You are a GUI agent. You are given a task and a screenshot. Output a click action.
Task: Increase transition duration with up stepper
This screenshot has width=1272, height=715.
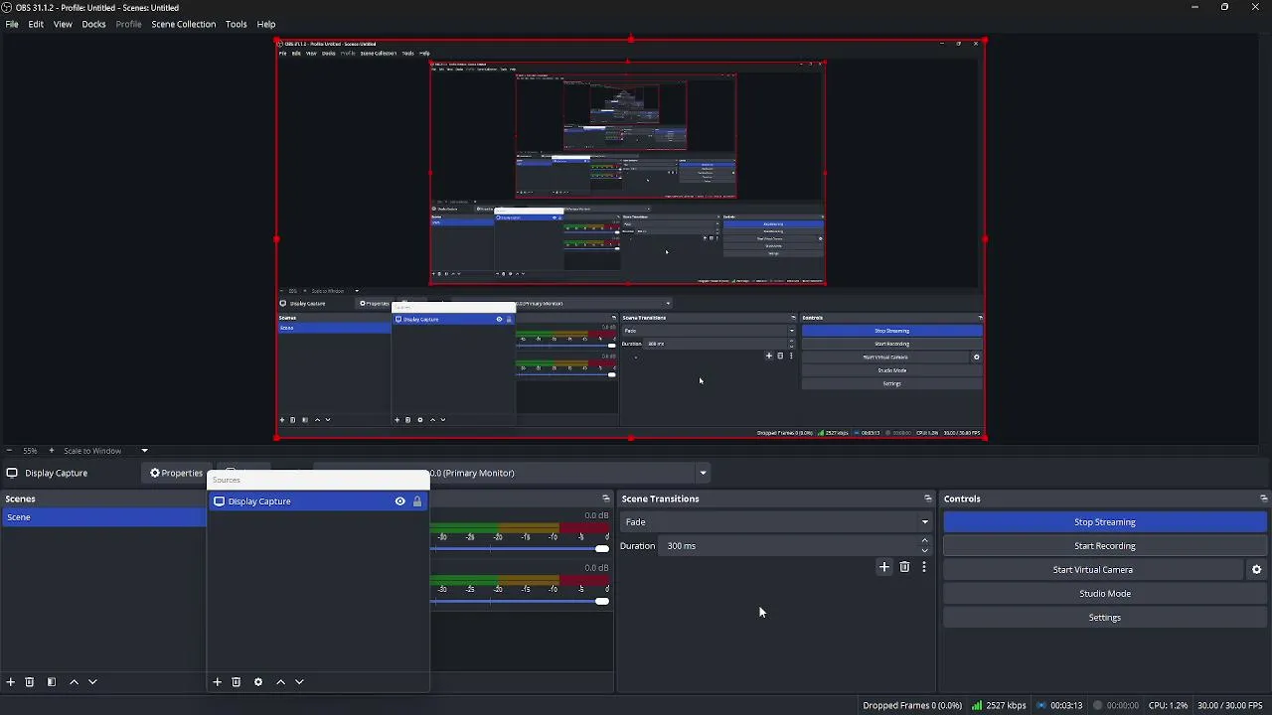coord(925,541)
